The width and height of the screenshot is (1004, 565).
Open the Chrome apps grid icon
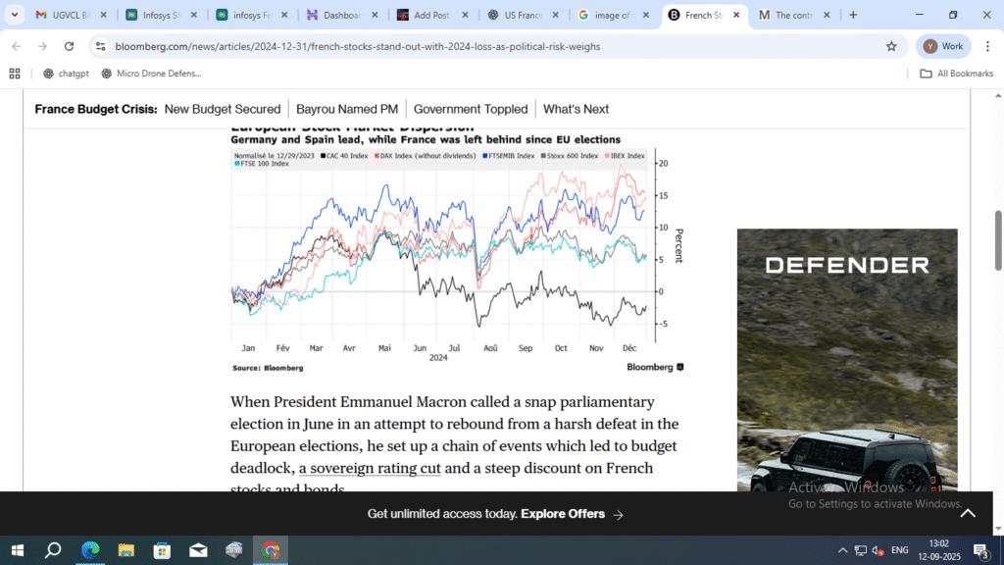(x=15, y=74)
